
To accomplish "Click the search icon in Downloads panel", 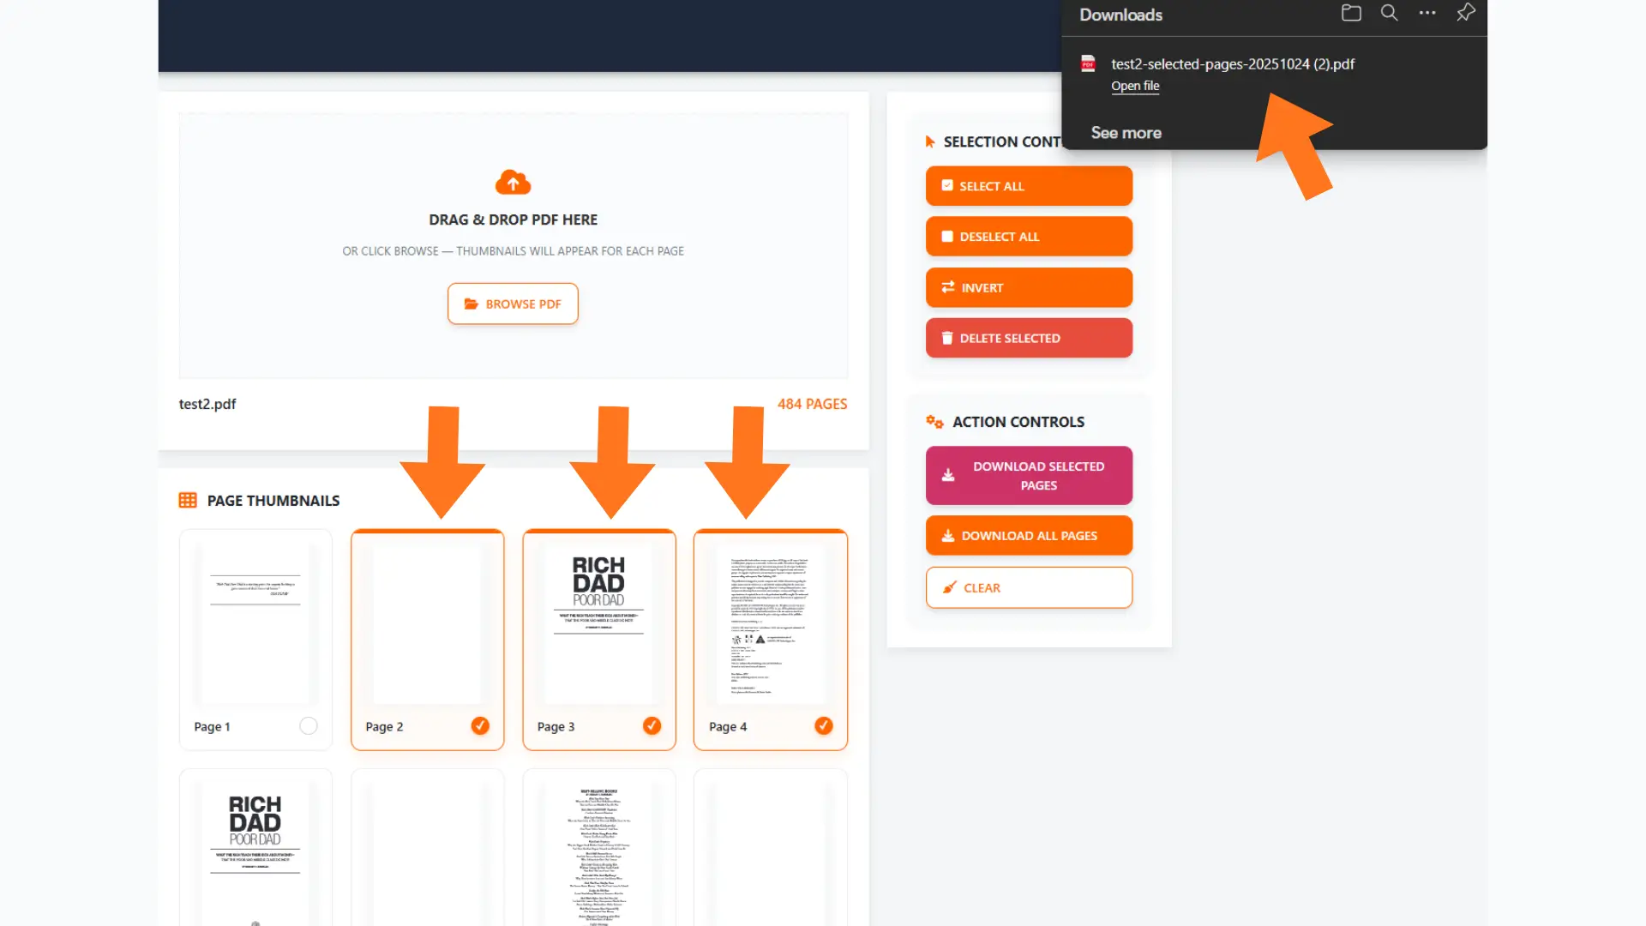I will tap(1389, 13).
